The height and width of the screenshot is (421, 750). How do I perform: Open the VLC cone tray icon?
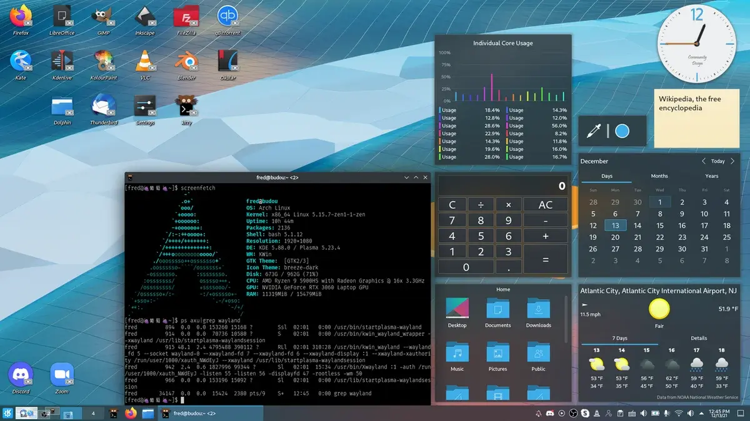[596, 413]
